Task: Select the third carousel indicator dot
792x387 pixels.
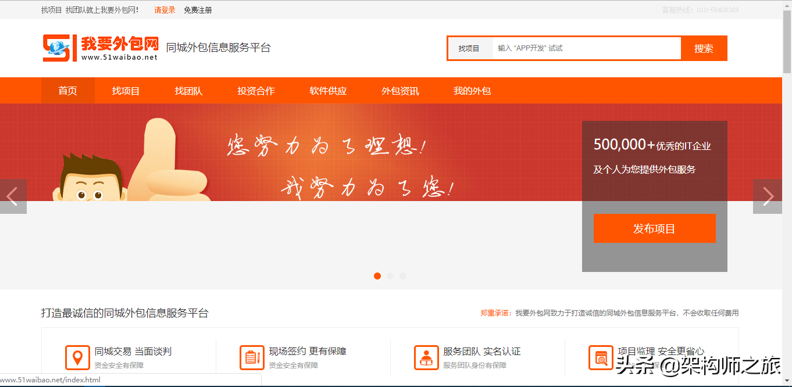Action: 403,276
